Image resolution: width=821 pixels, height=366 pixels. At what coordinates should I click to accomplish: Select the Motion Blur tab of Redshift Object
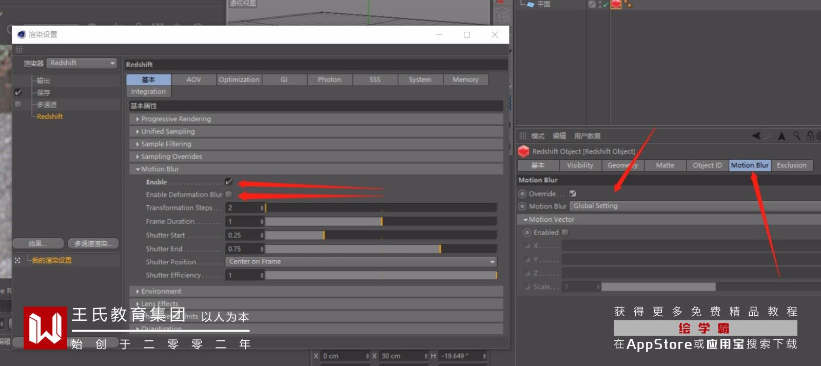point(750,165)
